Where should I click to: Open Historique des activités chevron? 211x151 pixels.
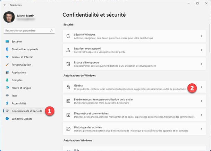point(201,129)
